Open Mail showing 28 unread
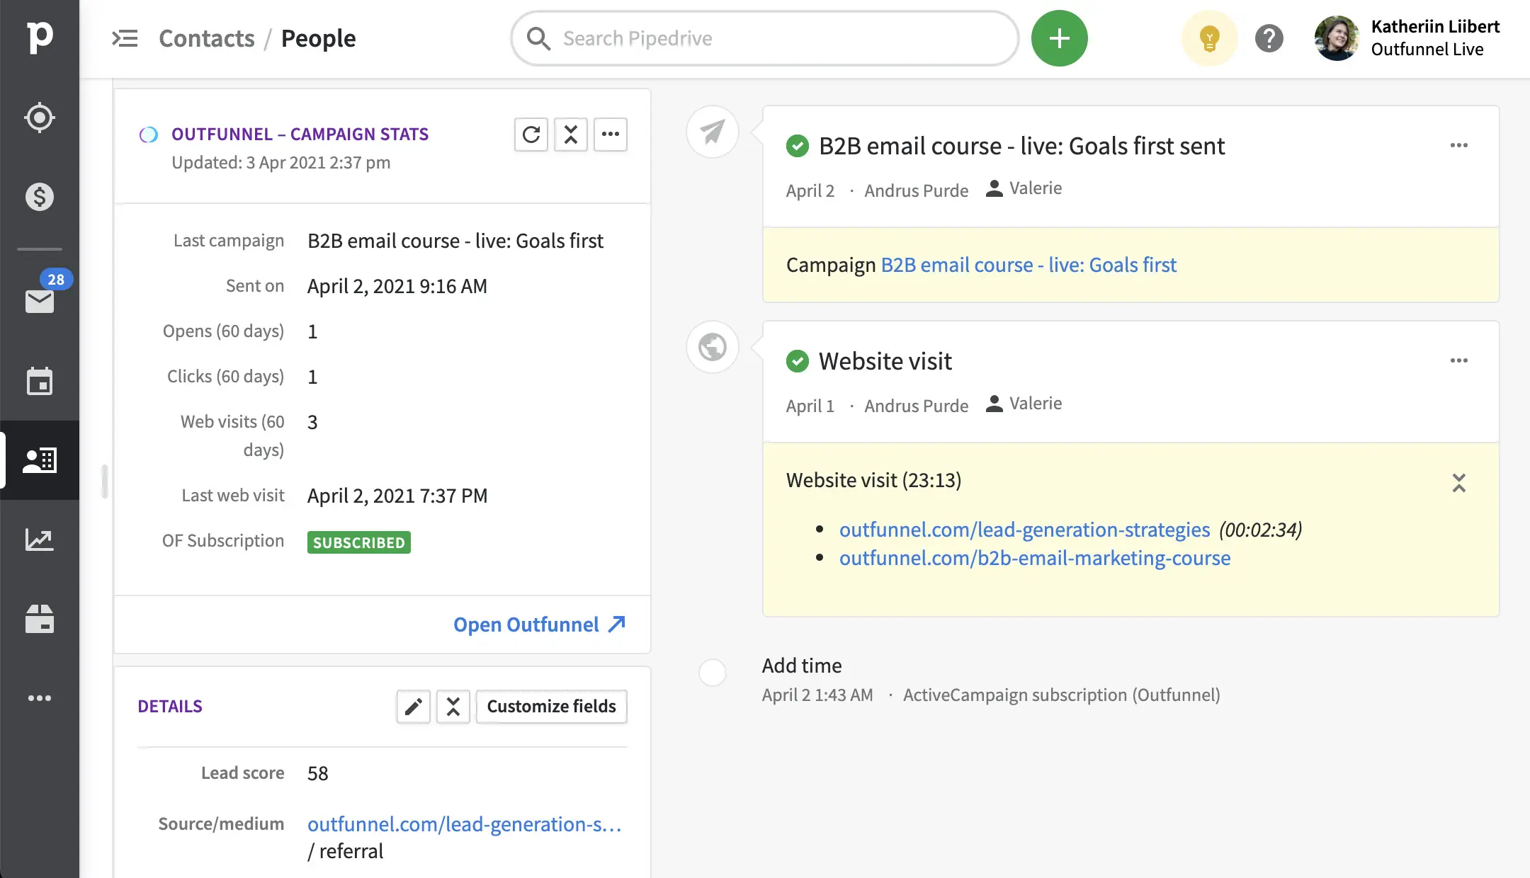This screenshot has height=878, width=1530. coord(40,300)
